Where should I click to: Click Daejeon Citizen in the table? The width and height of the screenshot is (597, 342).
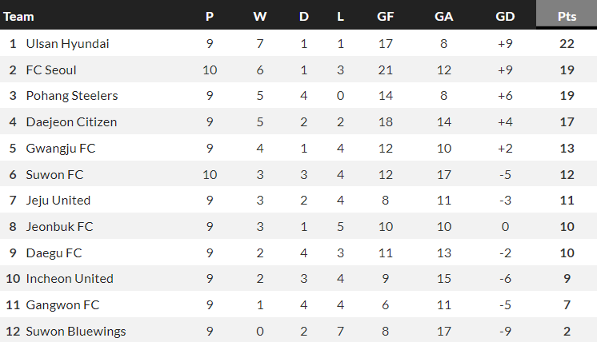point(71,122)
